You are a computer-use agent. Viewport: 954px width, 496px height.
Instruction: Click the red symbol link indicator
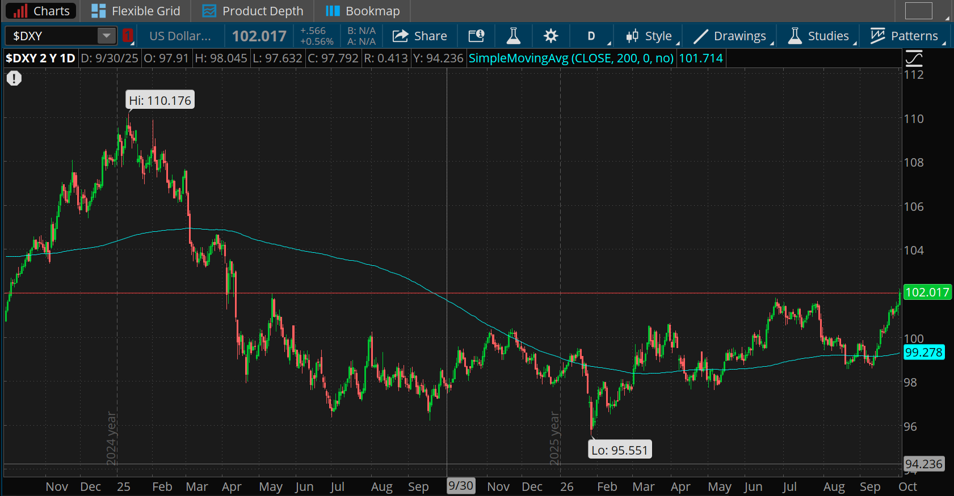pyautogui.click(x=128, y=36)
